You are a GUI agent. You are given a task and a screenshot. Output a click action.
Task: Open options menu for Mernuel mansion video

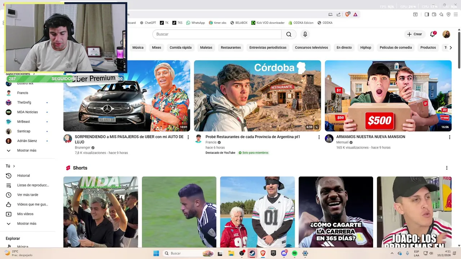449,137
